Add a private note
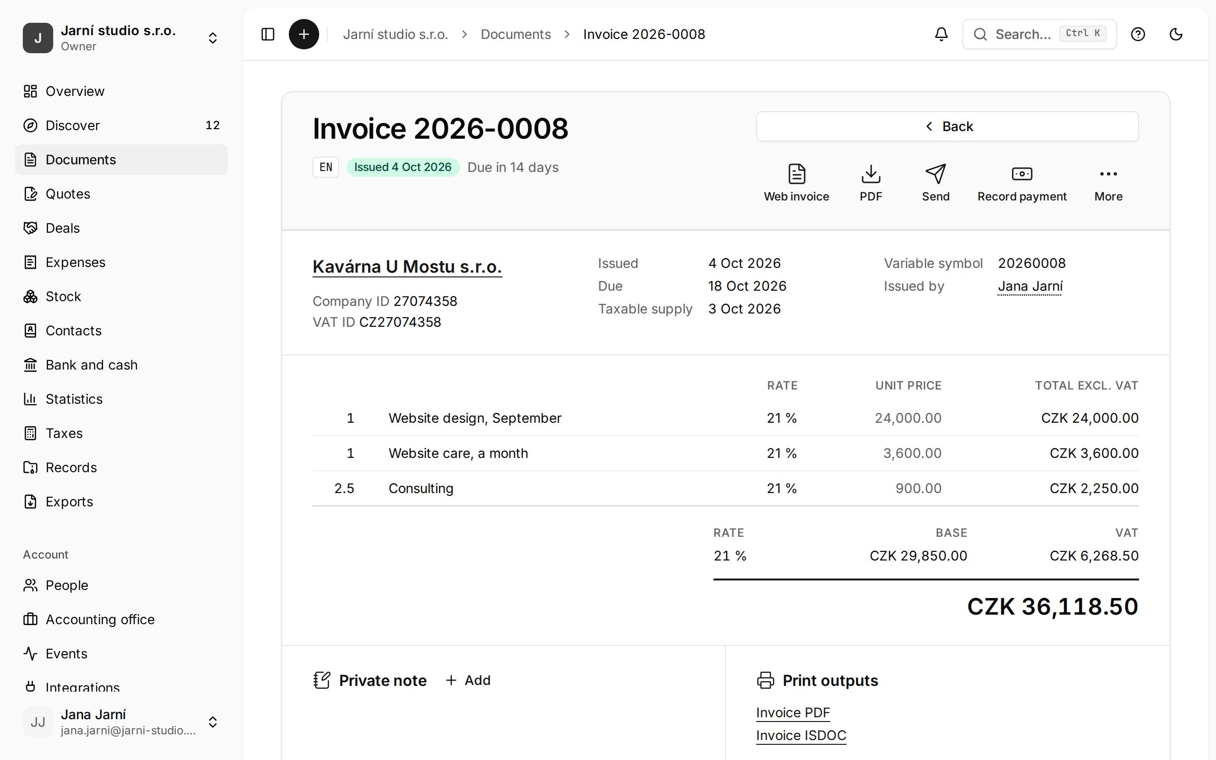1216x760 pixels. tap(468, 680)
